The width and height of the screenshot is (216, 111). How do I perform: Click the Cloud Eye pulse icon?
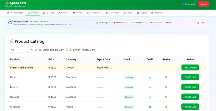point(132,23)
